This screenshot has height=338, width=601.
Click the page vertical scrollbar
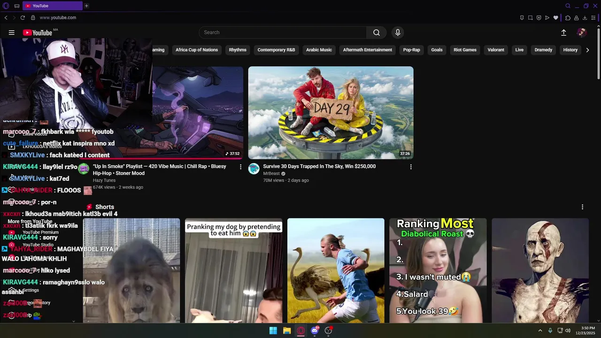598,54
